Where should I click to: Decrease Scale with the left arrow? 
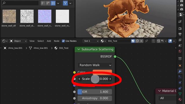click(79, 79)
